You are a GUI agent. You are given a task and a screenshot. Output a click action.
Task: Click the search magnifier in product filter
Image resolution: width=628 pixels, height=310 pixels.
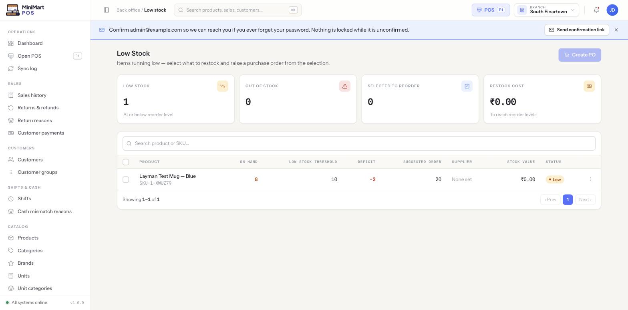(x=129, y=143)
